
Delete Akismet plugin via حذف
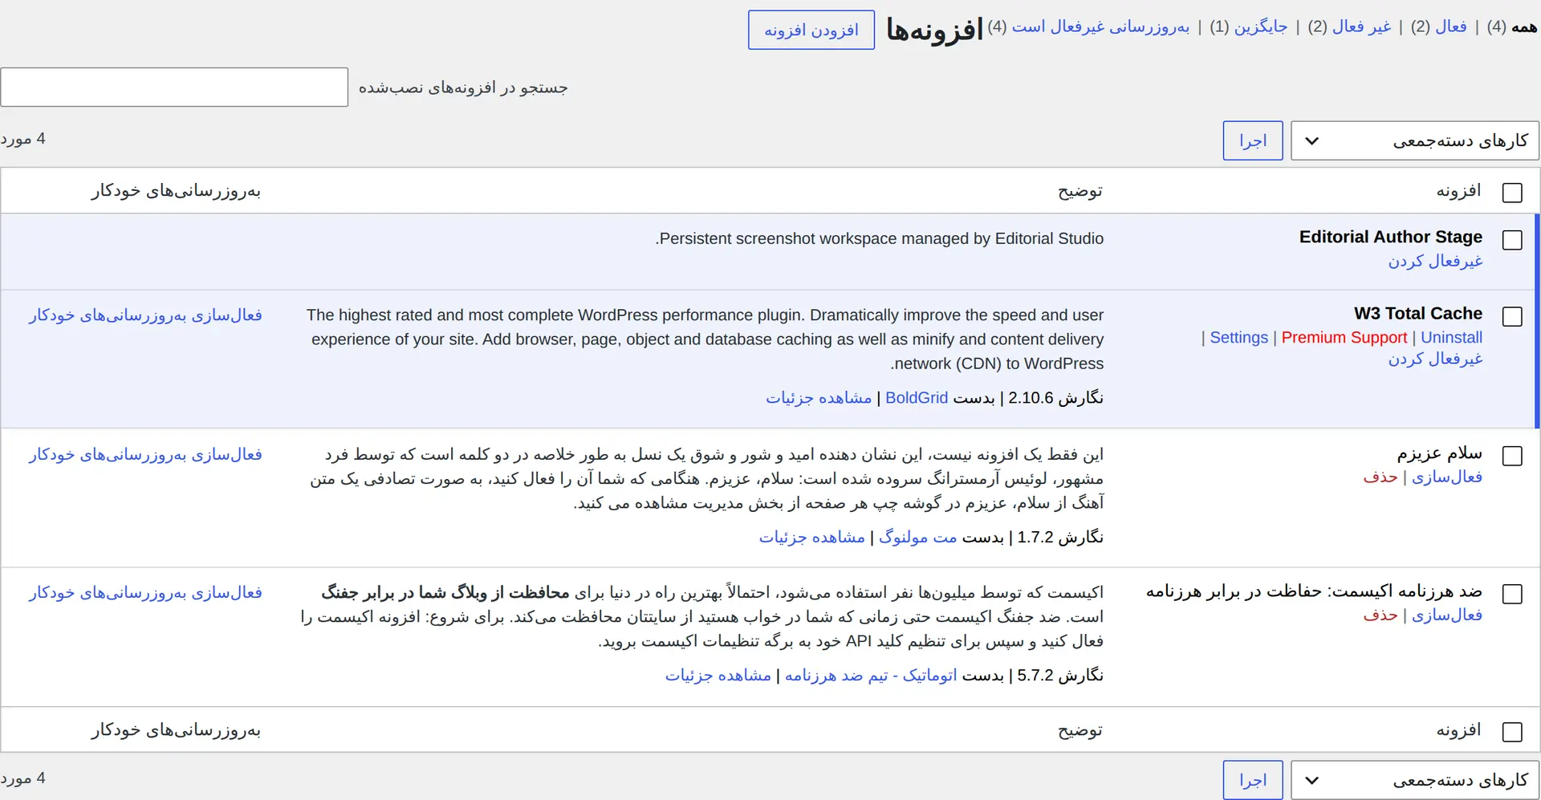(1380, 615)
